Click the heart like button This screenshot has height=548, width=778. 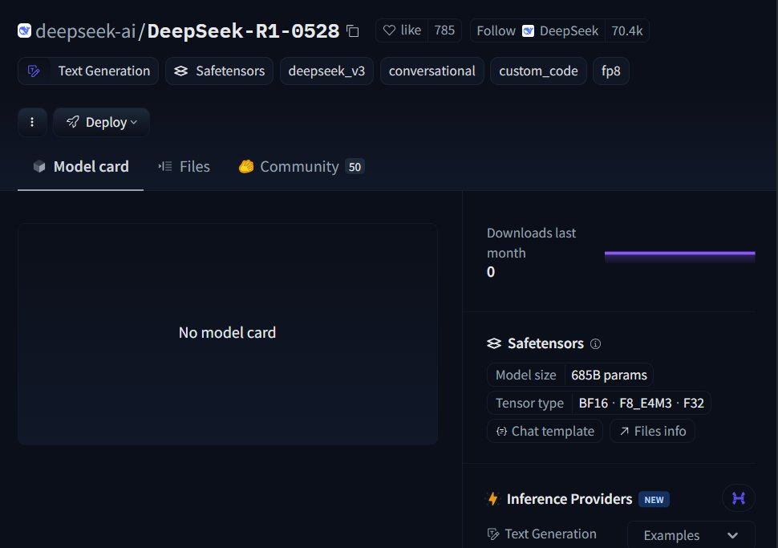tap(403, 30)
